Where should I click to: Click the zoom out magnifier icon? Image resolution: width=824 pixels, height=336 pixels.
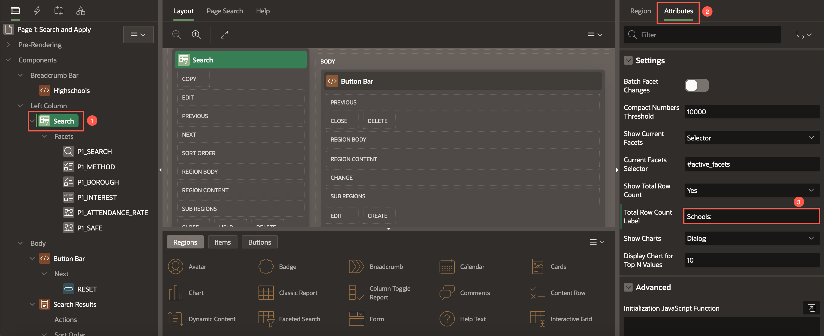177,34
